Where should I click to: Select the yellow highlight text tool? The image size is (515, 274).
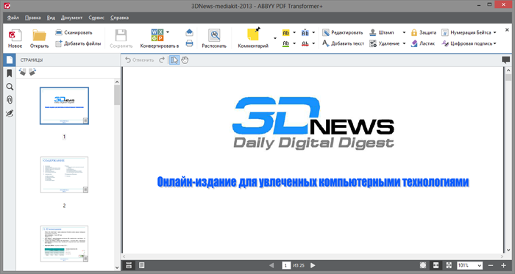[285, 32]
